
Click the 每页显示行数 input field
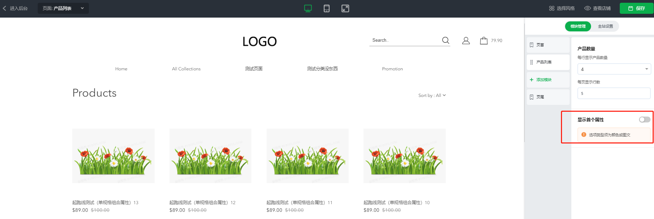pyautogui.click(x=614, y=93)
